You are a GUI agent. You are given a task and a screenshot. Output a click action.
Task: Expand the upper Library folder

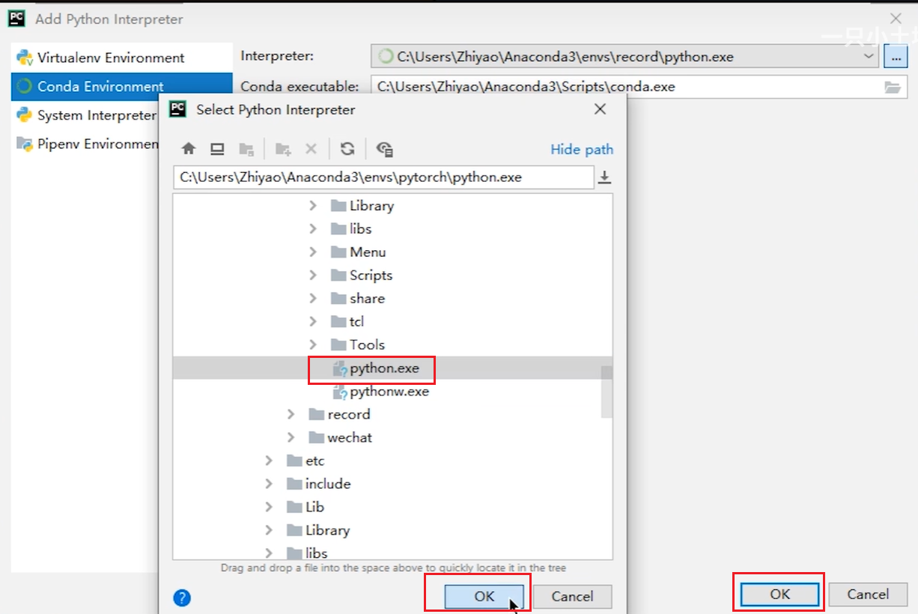(314, 205)
